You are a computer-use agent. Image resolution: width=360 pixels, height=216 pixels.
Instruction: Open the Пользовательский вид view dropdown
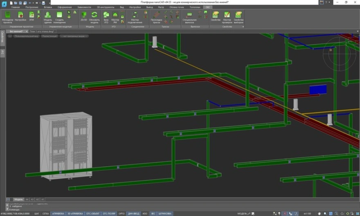pyautogui.click(x=26, y=36)
